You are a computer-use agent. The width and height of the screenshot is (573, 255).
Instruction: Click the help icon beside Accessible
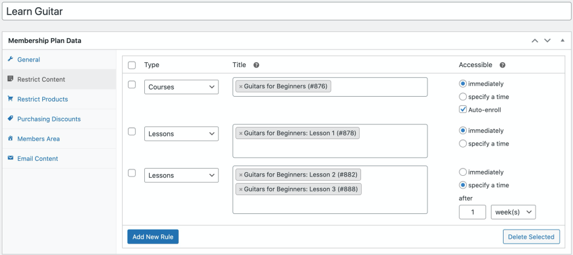click(x=502, y=65)
